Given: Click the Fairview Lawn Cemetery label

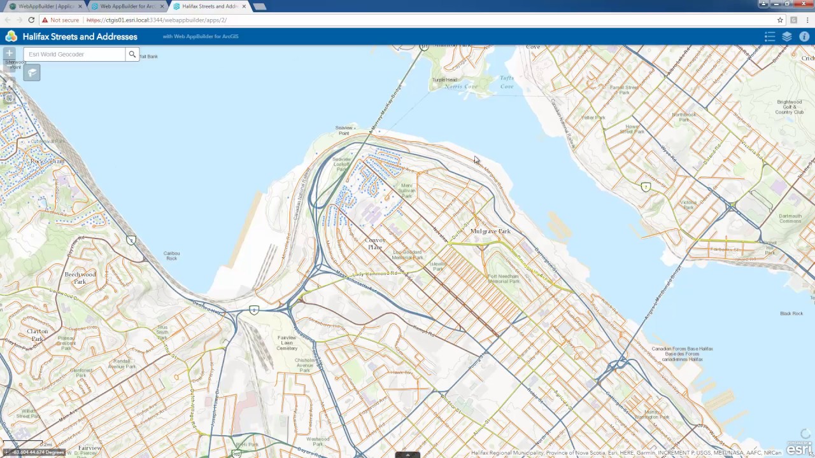Looking at the screenshot, I should point(287,343).
